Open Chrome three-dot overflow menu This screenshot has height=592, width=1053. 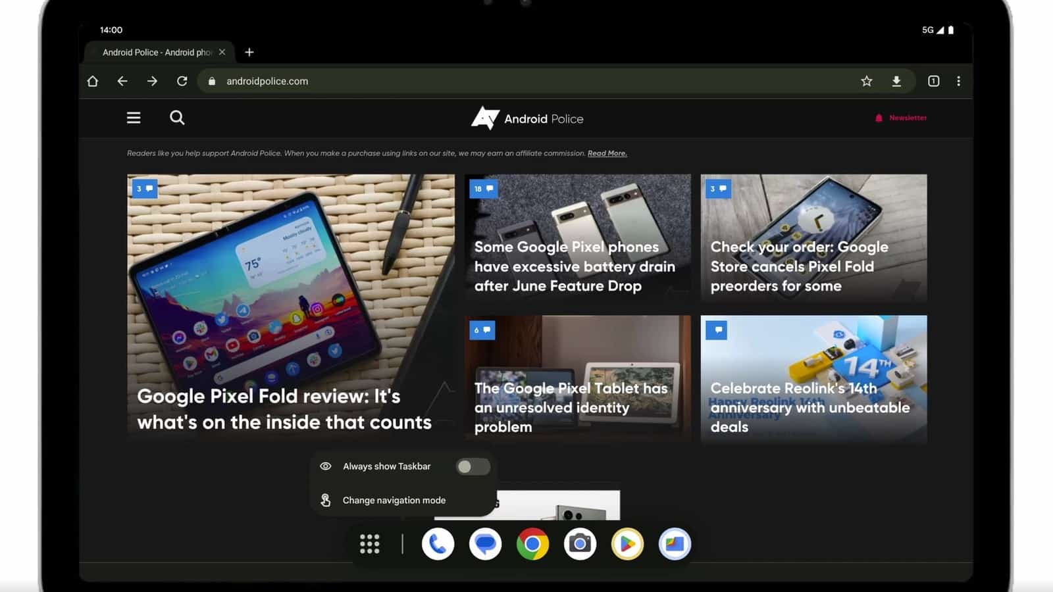tap(958, 81)
